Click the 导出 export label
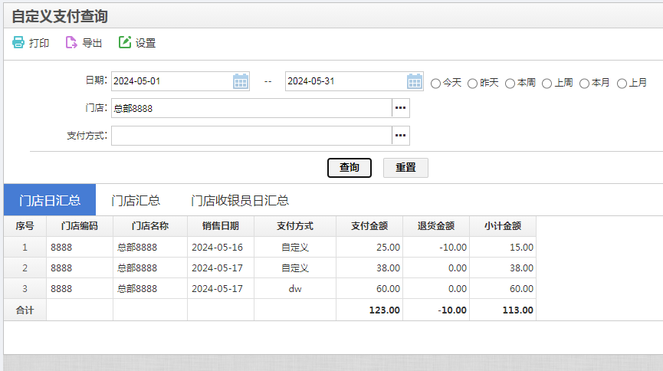The image size is (663, 371). pyautogui.click(x=92, y=43)
